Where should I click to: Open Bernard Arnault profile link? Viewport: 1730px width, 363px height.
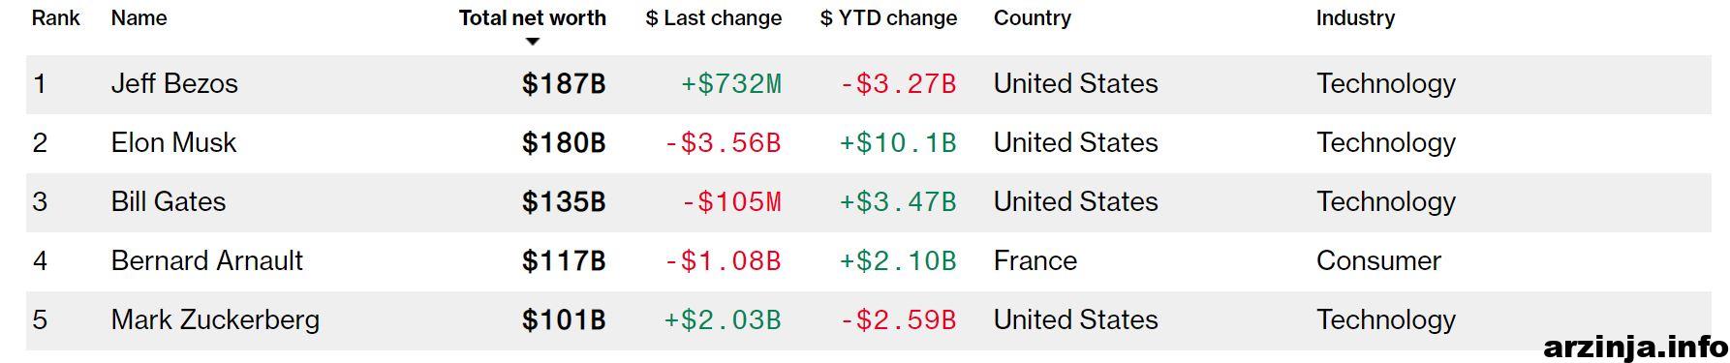pos(207,261)
